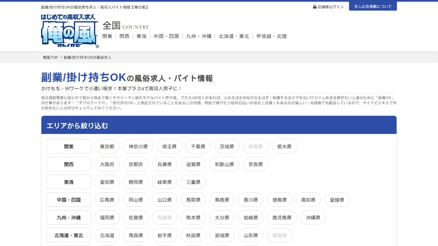
Task: Select 東海 in the top navigation
Action: pos(141,36)
